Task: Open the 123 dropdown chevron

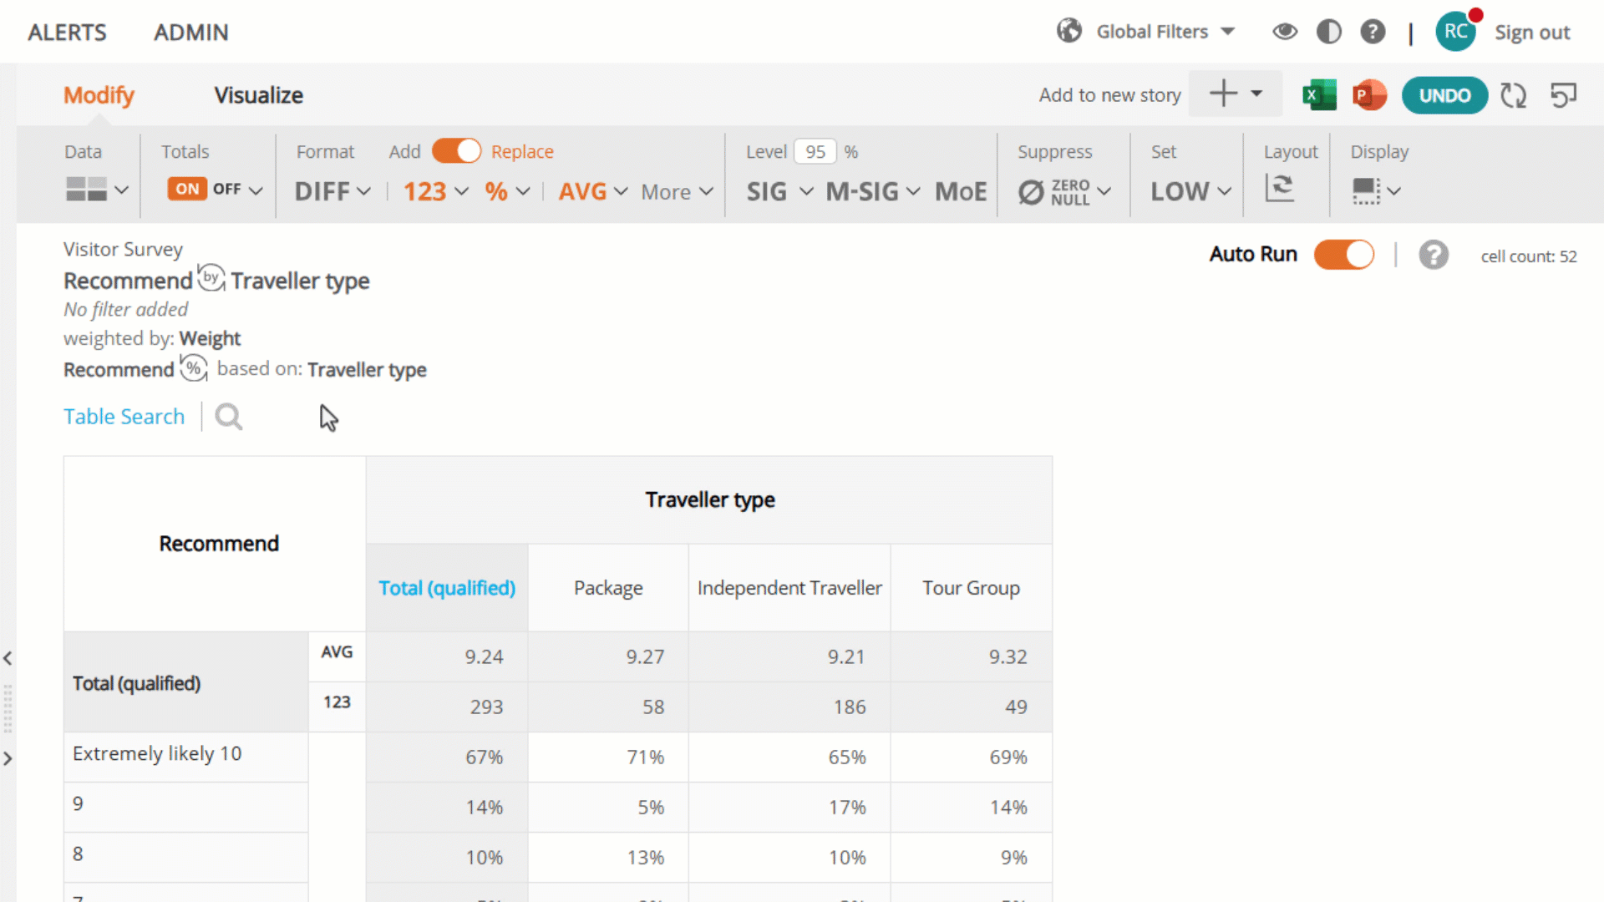Action: tap(461, 191)
